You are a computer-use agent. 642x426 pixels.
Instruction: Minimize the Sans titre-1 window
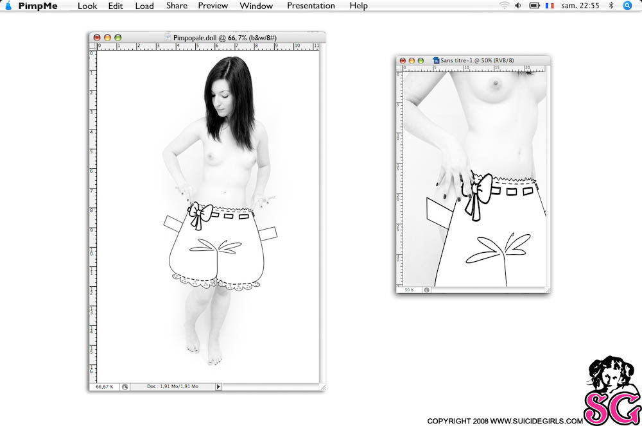click(412, 60)
